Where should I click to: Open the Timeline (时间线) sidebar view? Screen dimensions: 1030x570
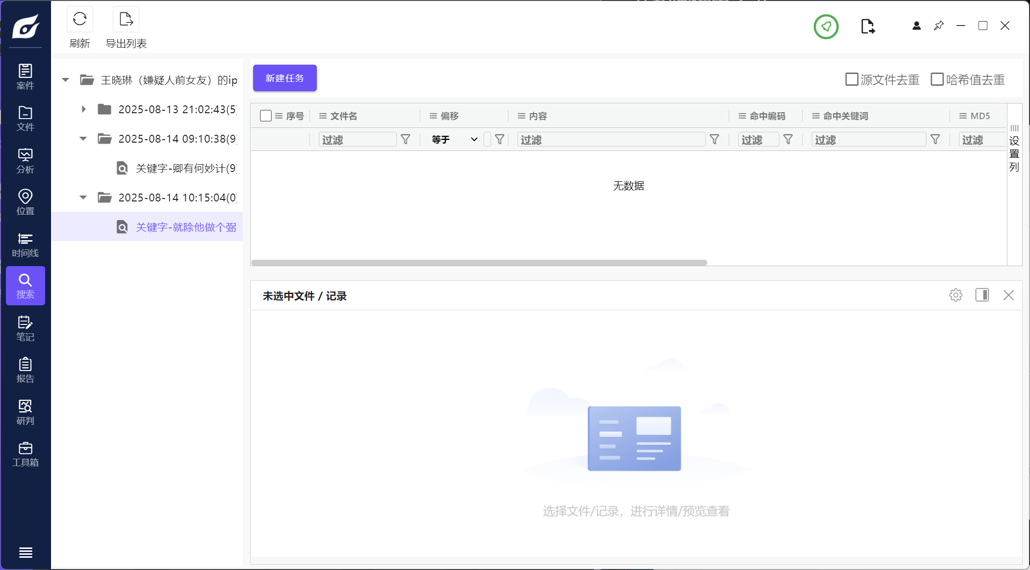click(25, 245)
